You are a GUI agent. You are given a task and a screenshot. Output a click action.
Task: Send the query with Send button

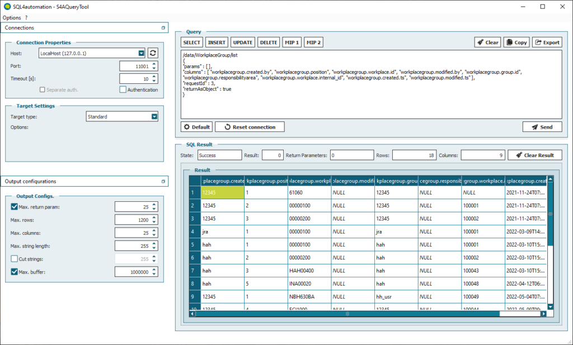pos(542,127)
